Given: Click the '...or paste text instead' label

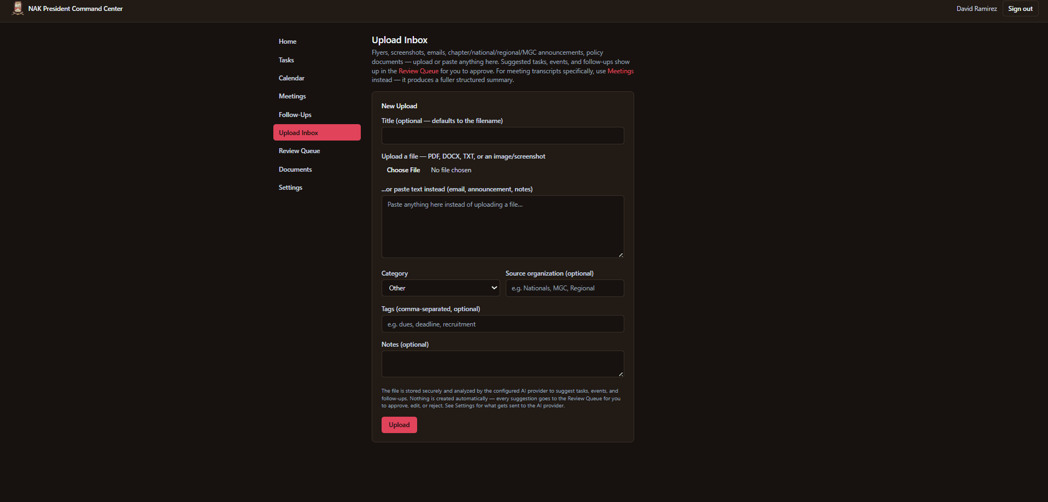Looking at the screenshot, I should 457,189.
